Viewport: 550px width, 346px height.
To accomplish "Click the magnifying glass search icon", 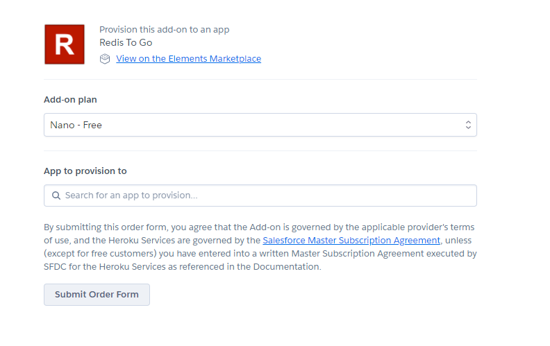I will (56, 196).
